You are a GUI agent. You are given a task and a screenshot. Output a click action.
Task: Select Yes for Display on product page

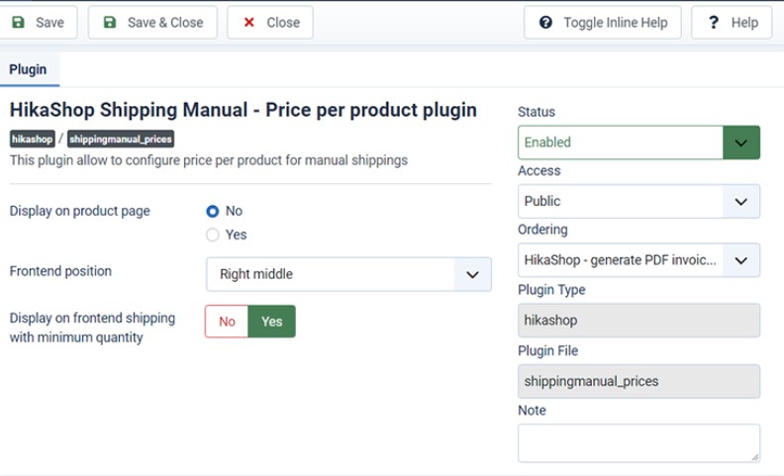click(x=213, y=235)
